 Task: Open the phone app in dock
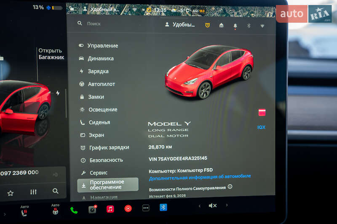click(x=74, y=210)
